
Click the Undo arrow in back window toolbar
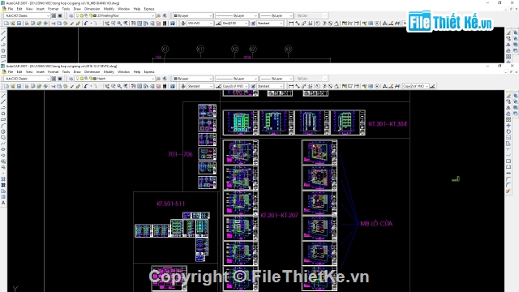tap(86, 24)
